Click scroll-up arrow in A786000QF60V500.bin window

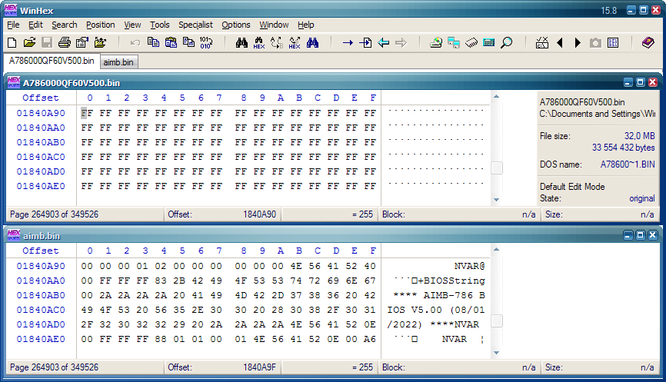[x=496, y=97]
